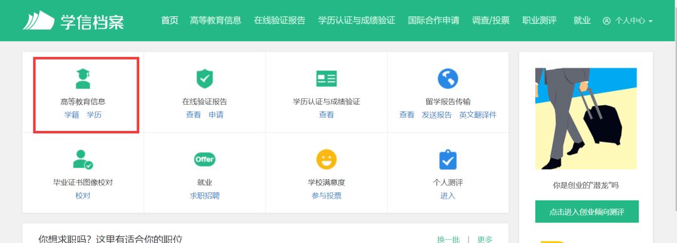Click 查看 under 留学报告传输
The width and height of the screenshot is (677, 243).
click(407, 115)
